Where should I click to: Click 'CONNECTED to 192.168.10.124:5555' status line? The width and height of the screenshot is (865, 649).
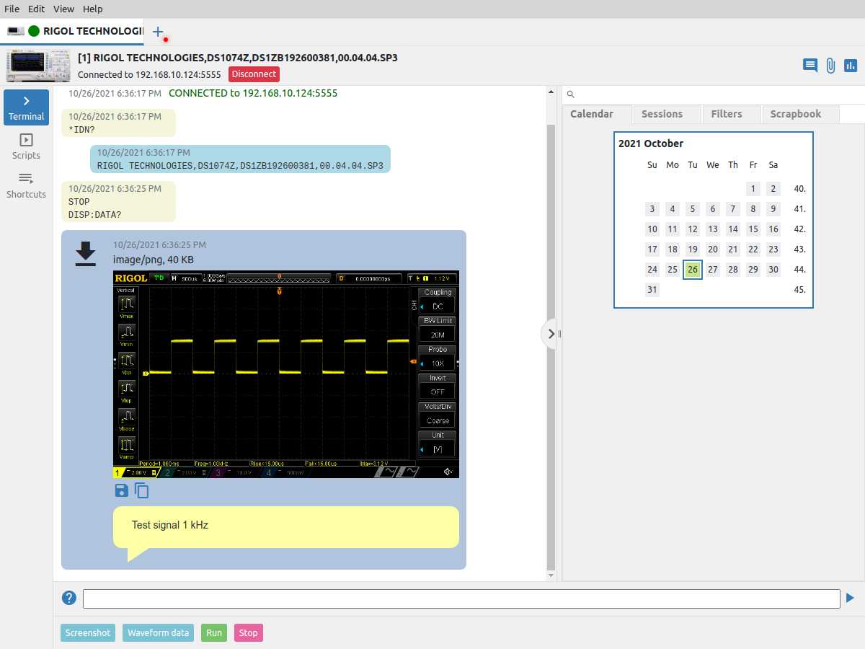(253, 93)
